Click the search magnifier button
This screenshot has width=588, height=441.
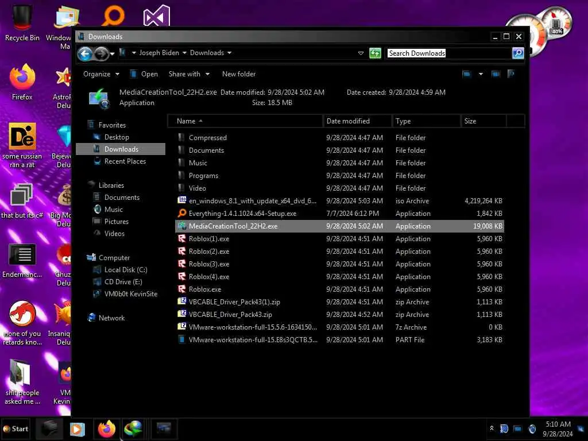click(518, 53)
